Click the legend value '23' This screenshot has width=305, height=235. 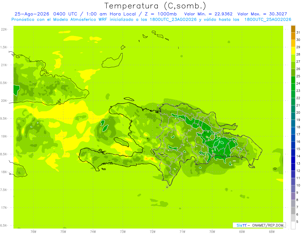(298, 91)
